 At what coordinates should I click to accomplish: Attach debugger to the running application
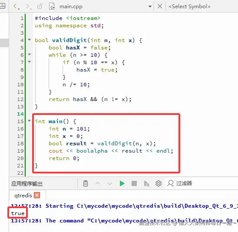click(x=146, y=183)
